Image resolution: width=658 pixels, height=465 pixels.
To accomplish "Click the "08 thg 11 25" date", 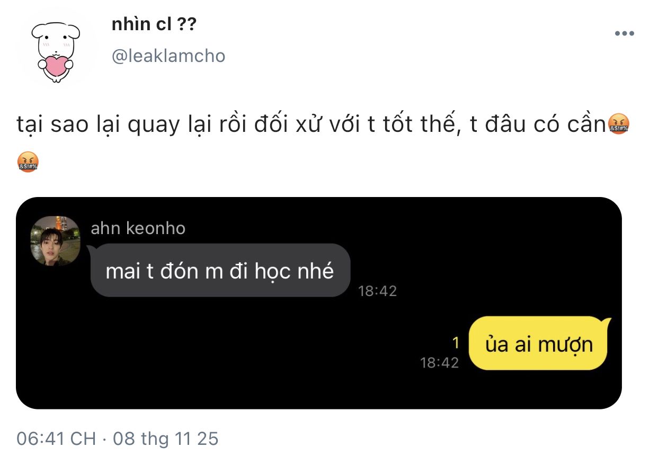I will 165,439.
